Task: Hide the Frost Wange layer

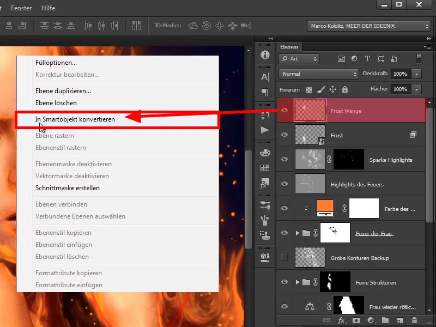Action: pyautogui.click(x=284, y=110)
